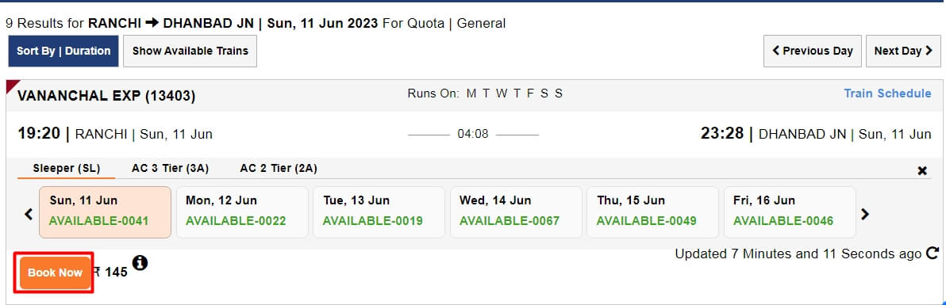Switch to the AC 2 Tier (2A) tab
This screenshot has width=946, height=305.
pos(279,168)
